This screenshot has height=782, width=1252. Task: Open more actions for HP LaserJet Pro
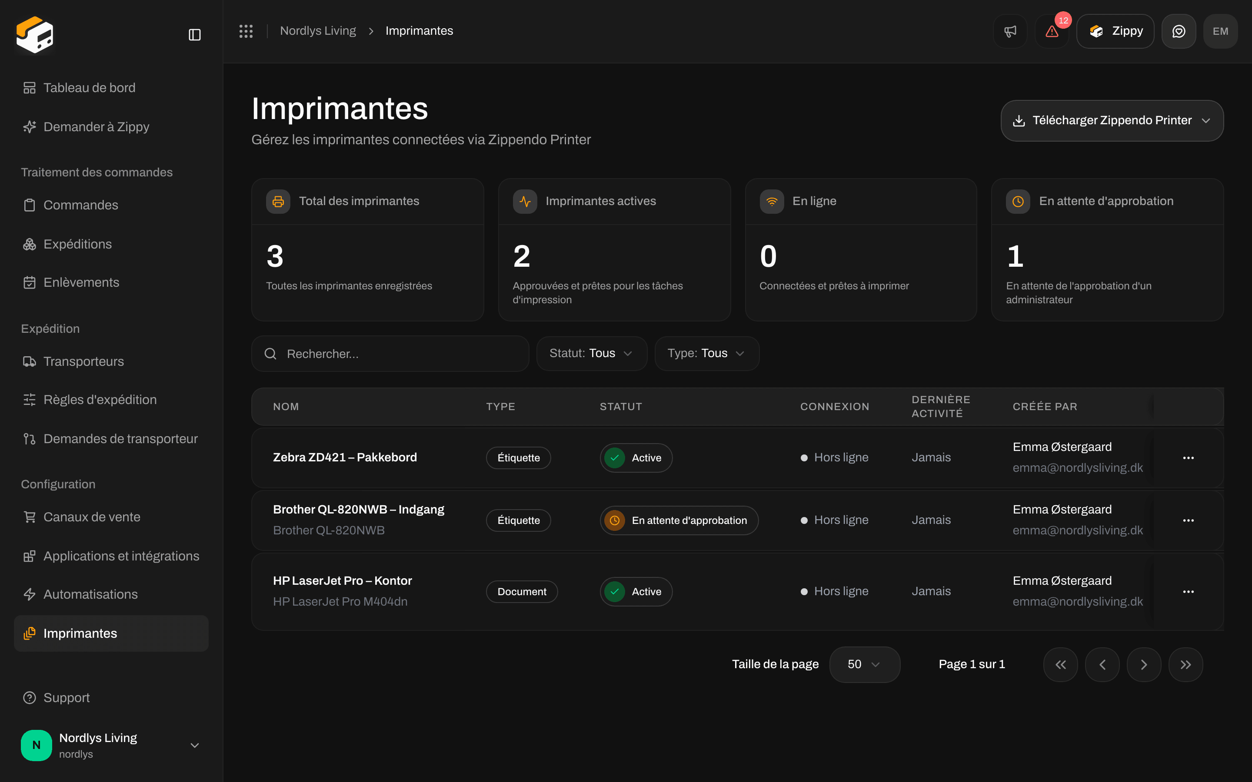(x=1189, y=592)
